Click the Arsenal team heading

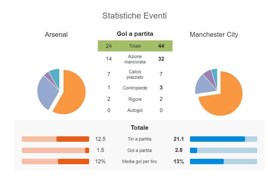[56, 35]
